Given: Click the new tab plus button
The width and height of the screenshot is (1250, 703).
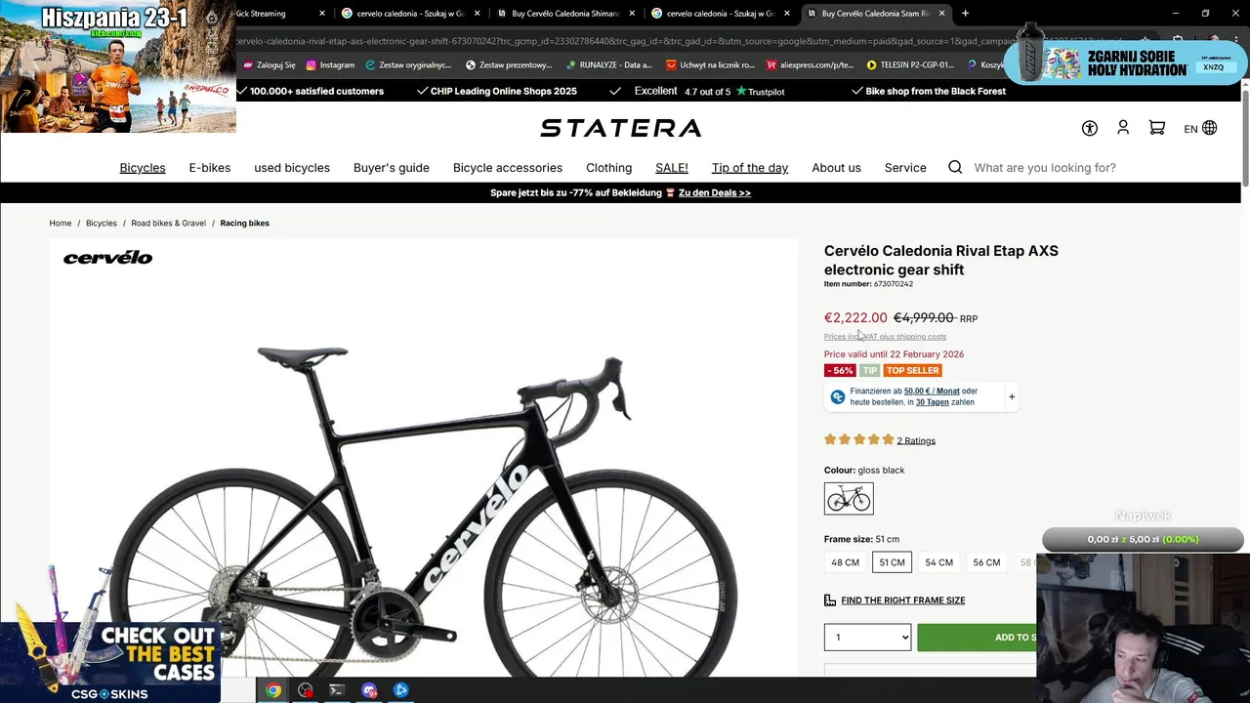Looking at the screenshot, I should (x=965, y=14).
